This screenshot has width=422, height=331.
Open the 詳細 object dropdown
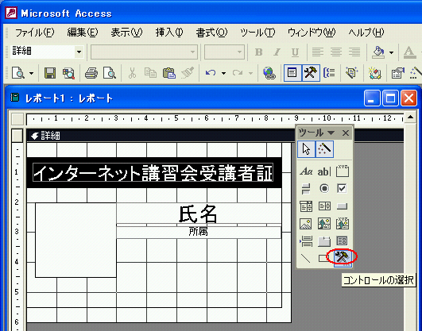click(x=79, y=52)
